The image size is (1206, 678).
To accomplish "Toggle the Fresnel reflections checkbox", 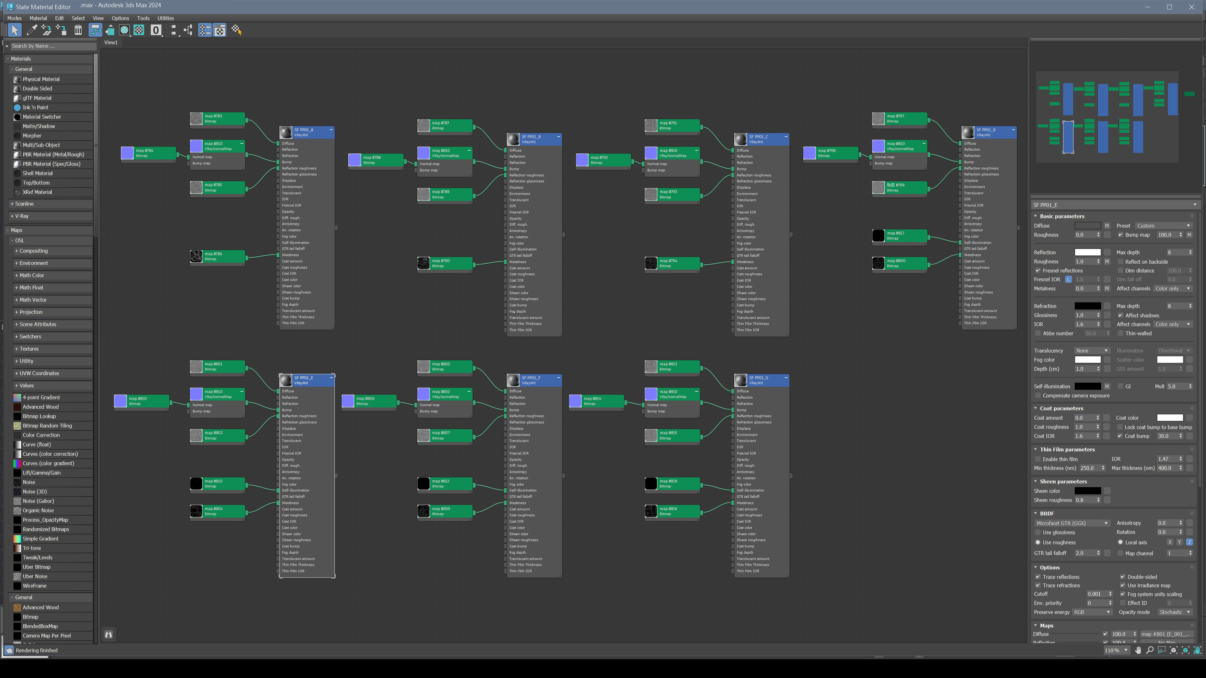I will pyautogui.click(x=1038, y=271).
